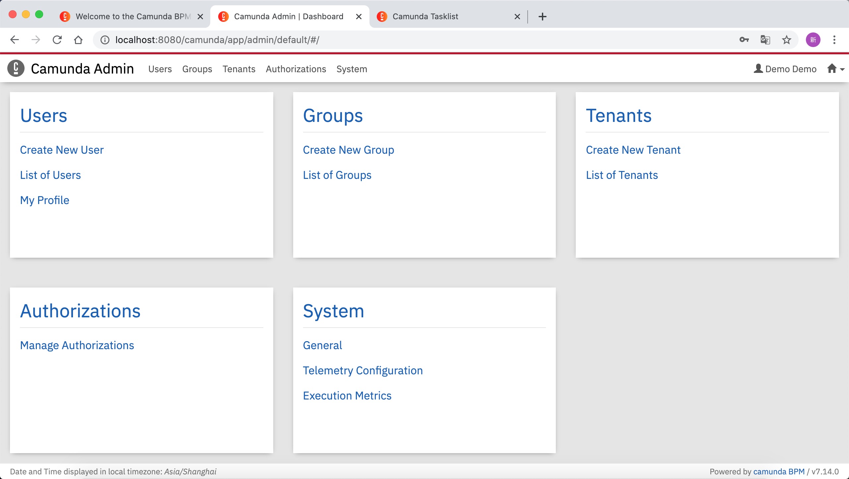The width and height of the screenshot is (849, 479).
Task: Open the Users menu item
Action: [x=161, y=69]
